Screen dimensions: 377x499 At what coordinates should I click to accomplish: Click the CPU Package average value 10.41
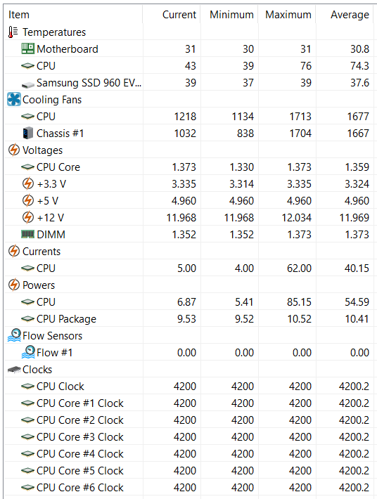357,319
